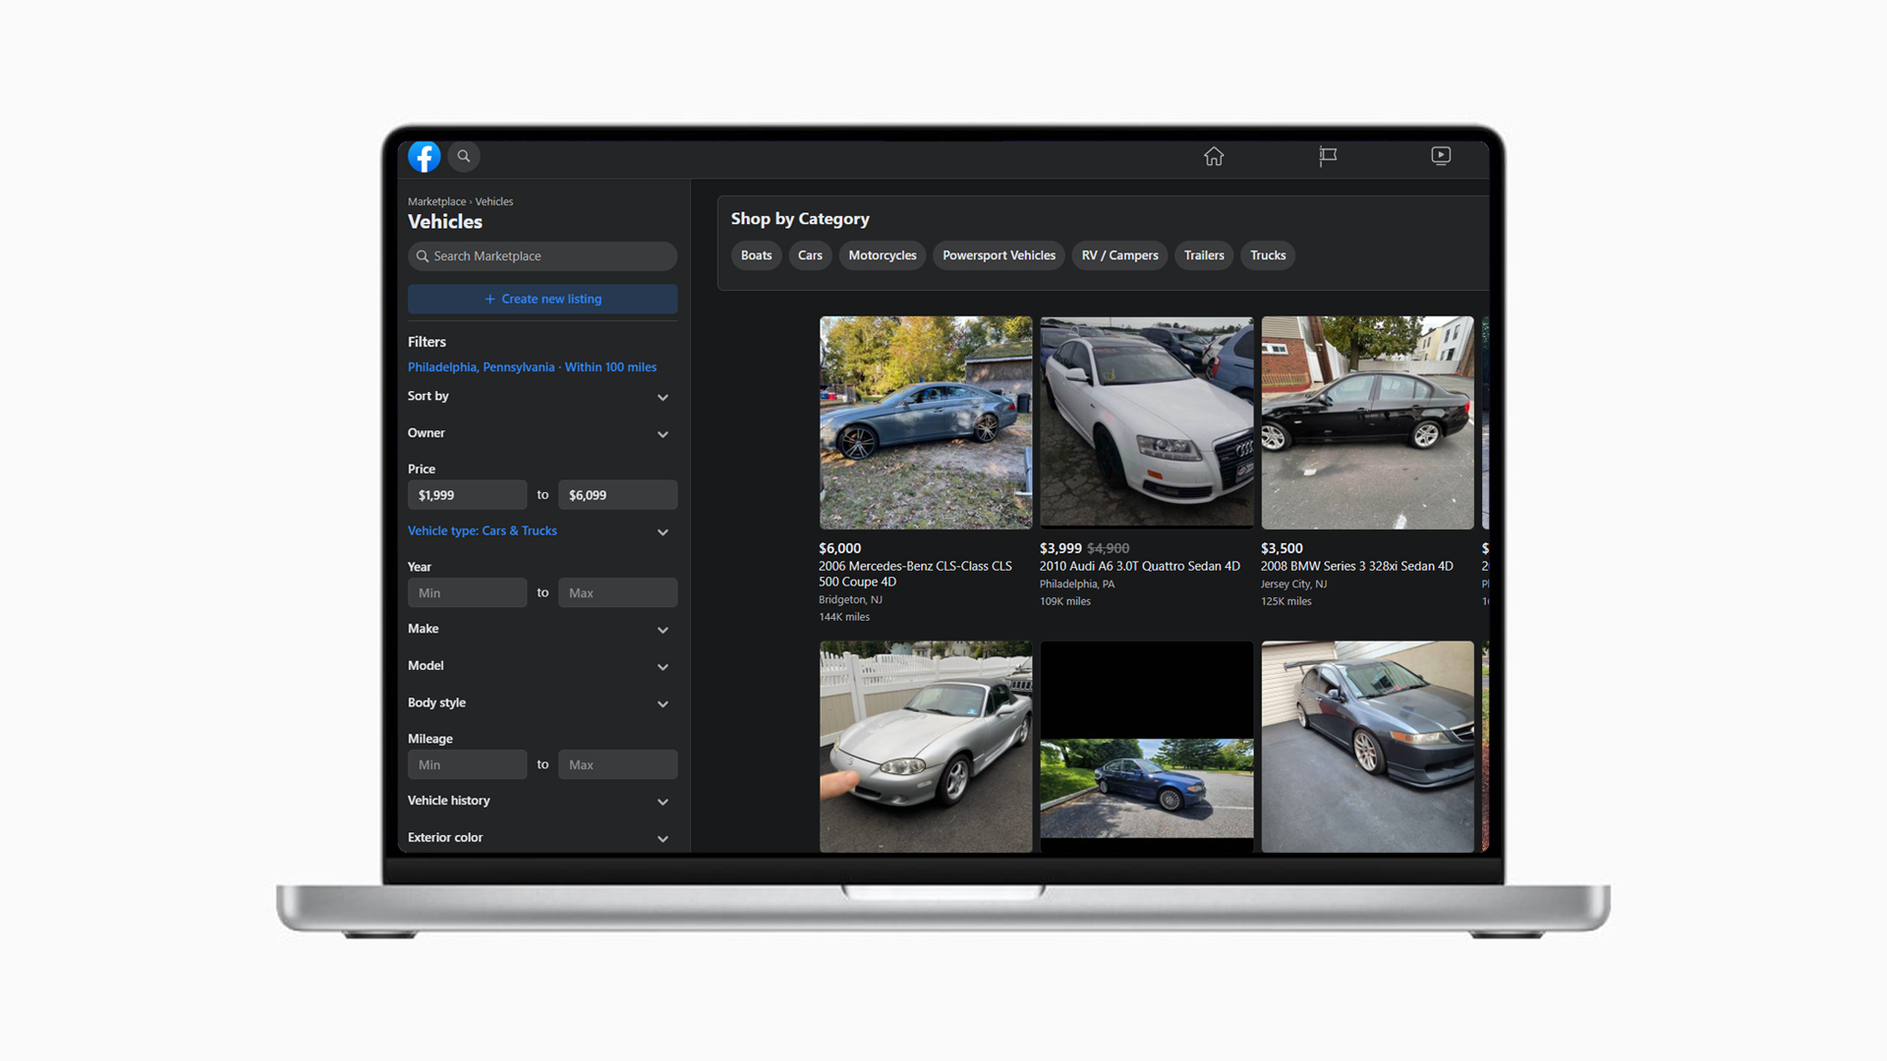The height and width of the screenshot is (1061, 1887).
Task: Go to Home via house icon
Action: tap(1214, 156)
